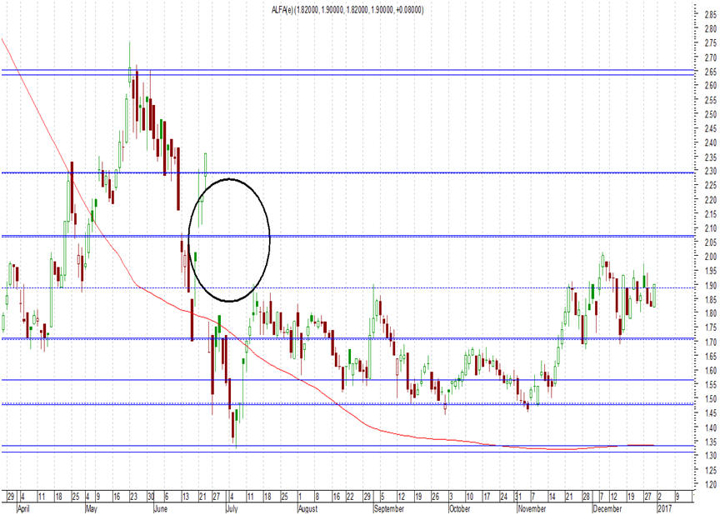720x515 pixels.
Task: Select the 2.40 price axis label
Action: tap(710, 142)
